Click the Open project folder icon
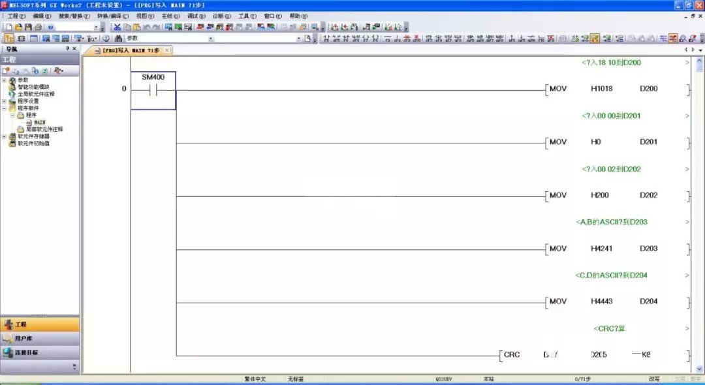Image resolution: width=705 pixels, height=385 pixels. 18,27
